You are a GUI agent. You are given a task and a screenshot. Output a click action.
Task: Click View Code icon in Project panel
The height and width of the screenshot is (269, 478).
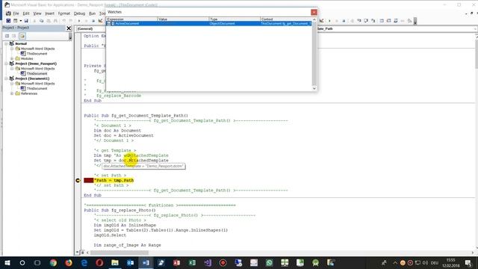(7, 36)
